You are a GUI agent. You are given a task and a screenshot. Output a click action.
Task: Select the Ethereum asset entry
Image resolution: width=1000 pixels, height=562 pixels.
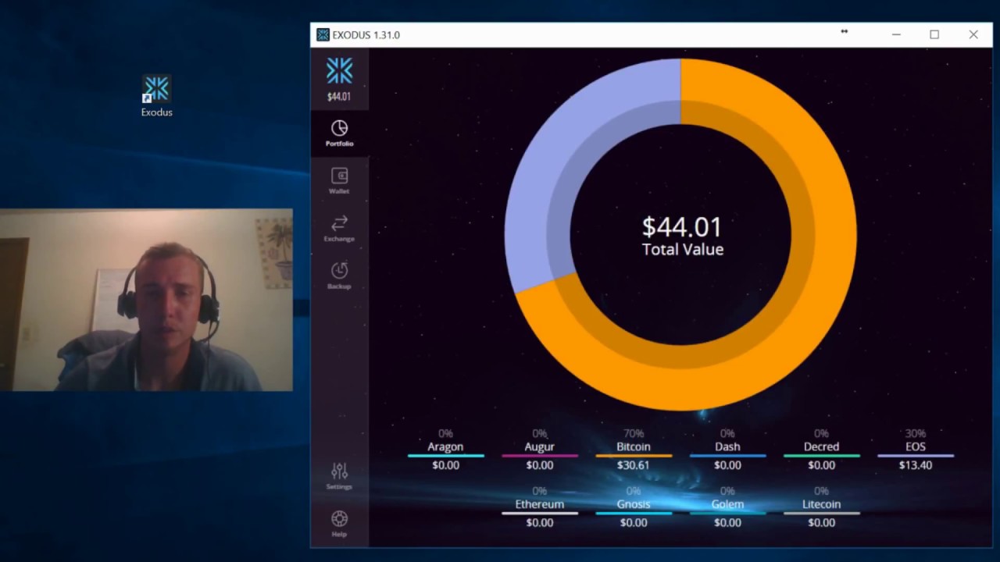coord(539,507)
